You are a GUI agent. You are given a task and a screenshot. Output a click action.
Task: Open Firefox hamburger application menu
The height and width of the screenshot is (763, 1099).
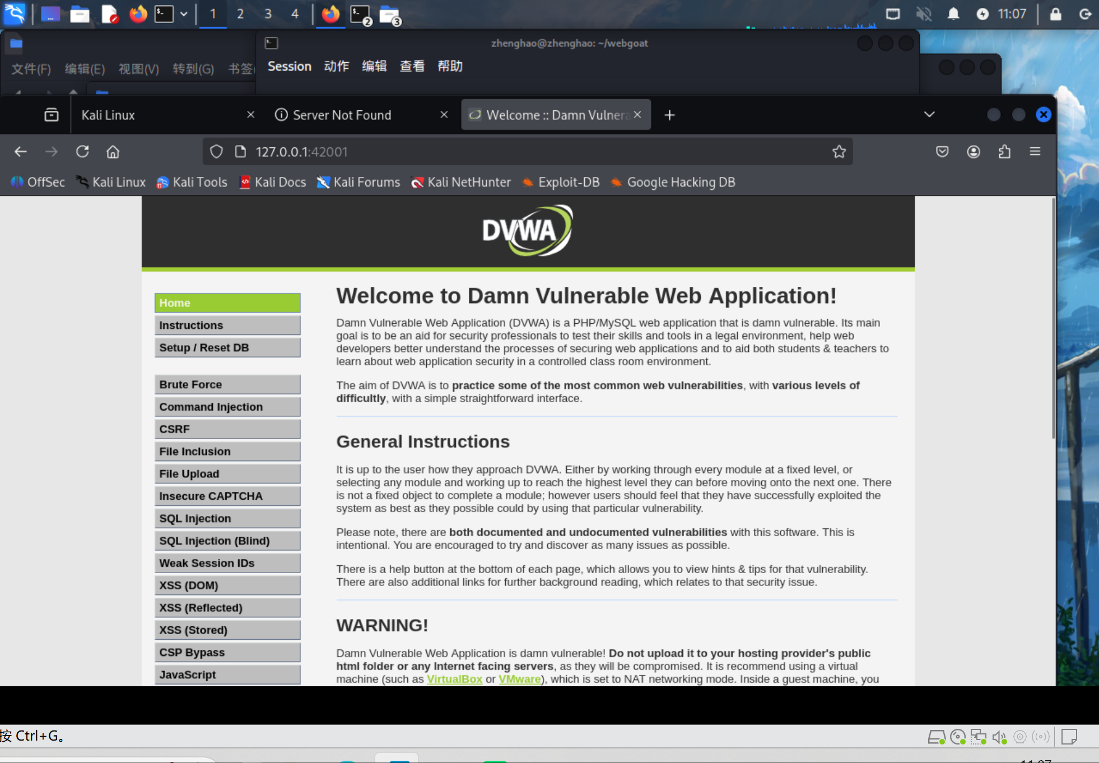pyautogui.click(x=1035, y=152)
